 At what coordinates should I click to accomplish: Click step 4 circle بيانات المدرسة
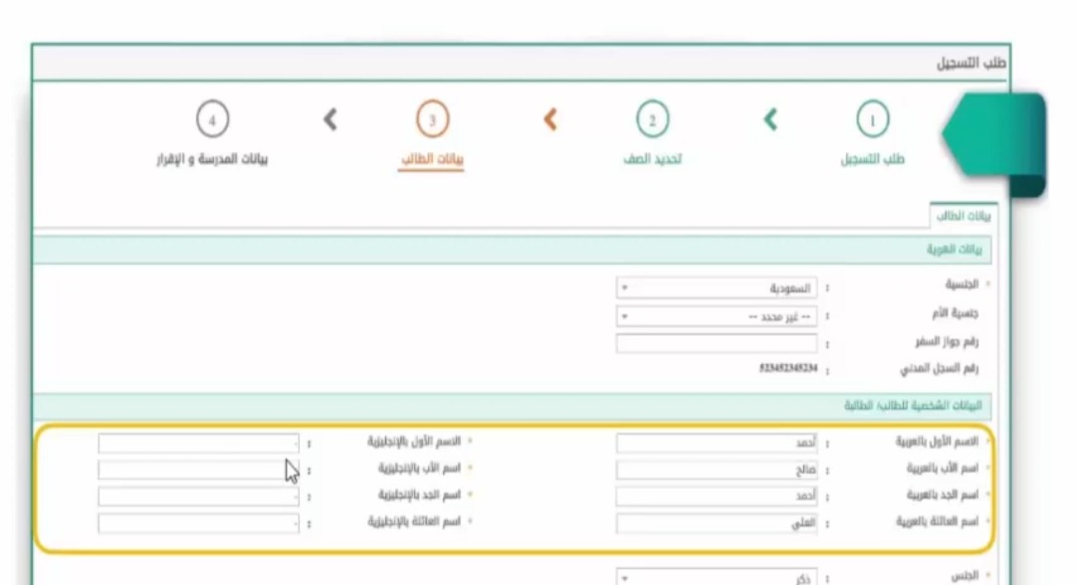pos(212,119)
